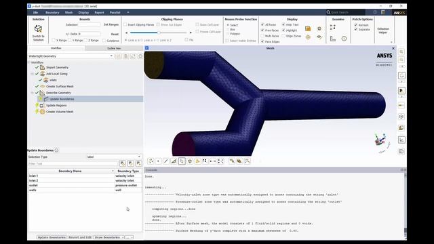This screenshot has width=434, height=244.
Task: Click the Update Boundaries button
Action: pyautogui.click(x=52, y=237)
